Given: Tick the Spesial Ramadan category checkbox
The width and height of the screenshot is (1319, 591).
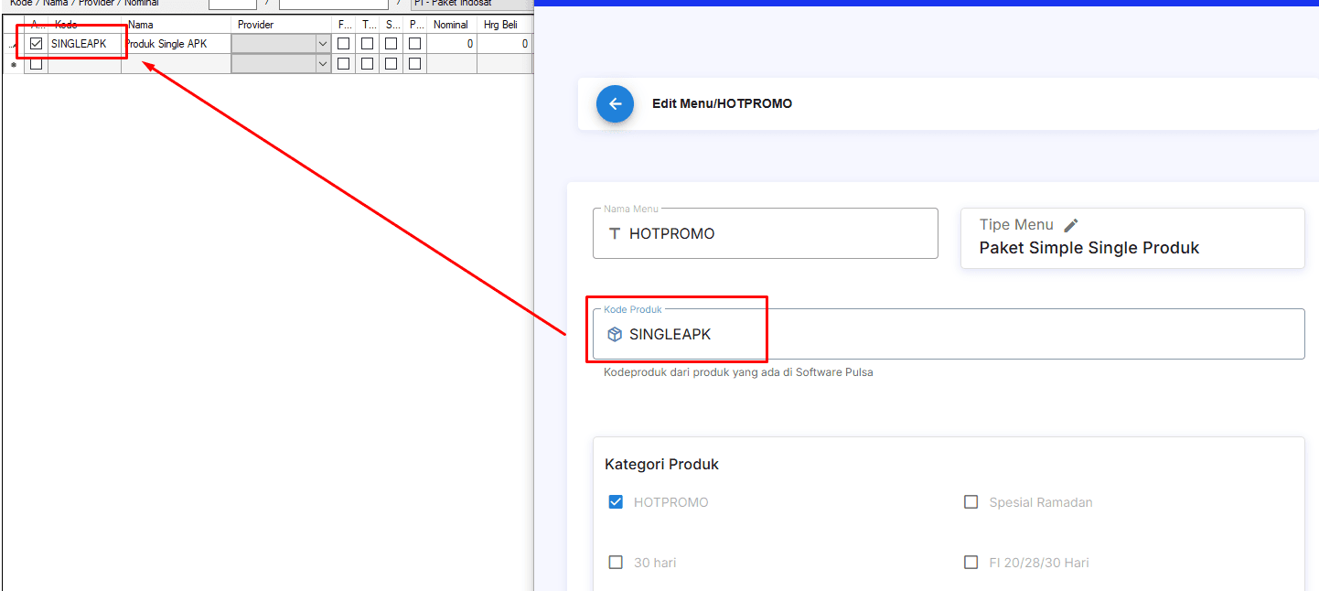Looking at the screenshot, I should pos(970,502).
